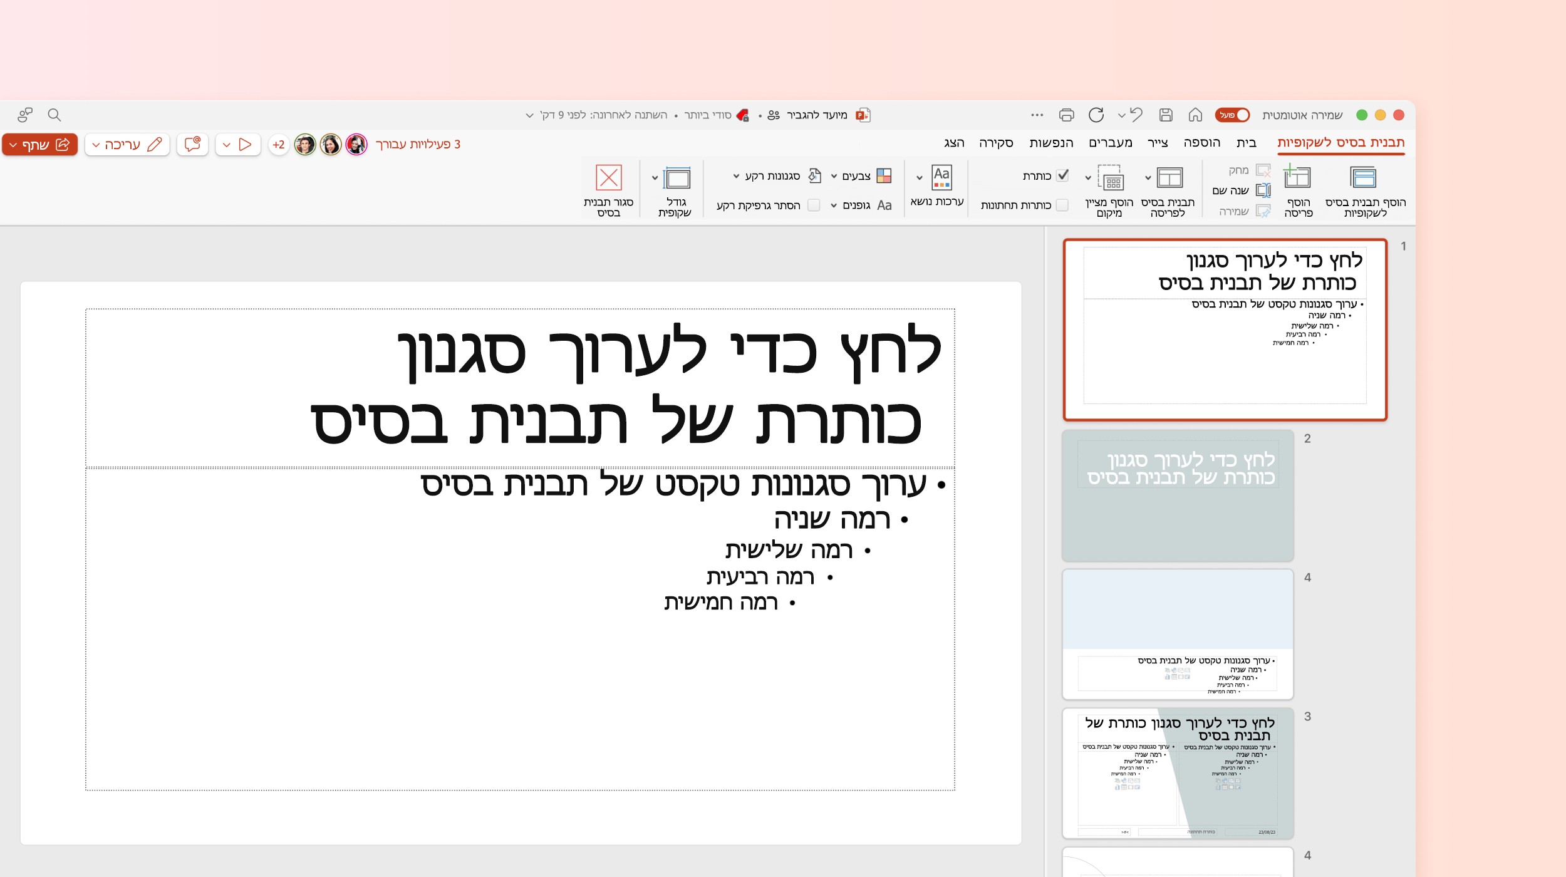1566x877 pixels.
Task: Select slide master thumbnail 1
Action: (x=1225, y=330)
